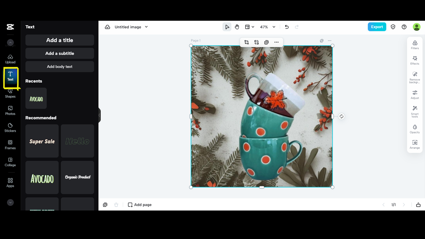The image size is (425, 239).
Task: Click the duplicate page icon in bottom bar
Action: click(x=105, y=205)
